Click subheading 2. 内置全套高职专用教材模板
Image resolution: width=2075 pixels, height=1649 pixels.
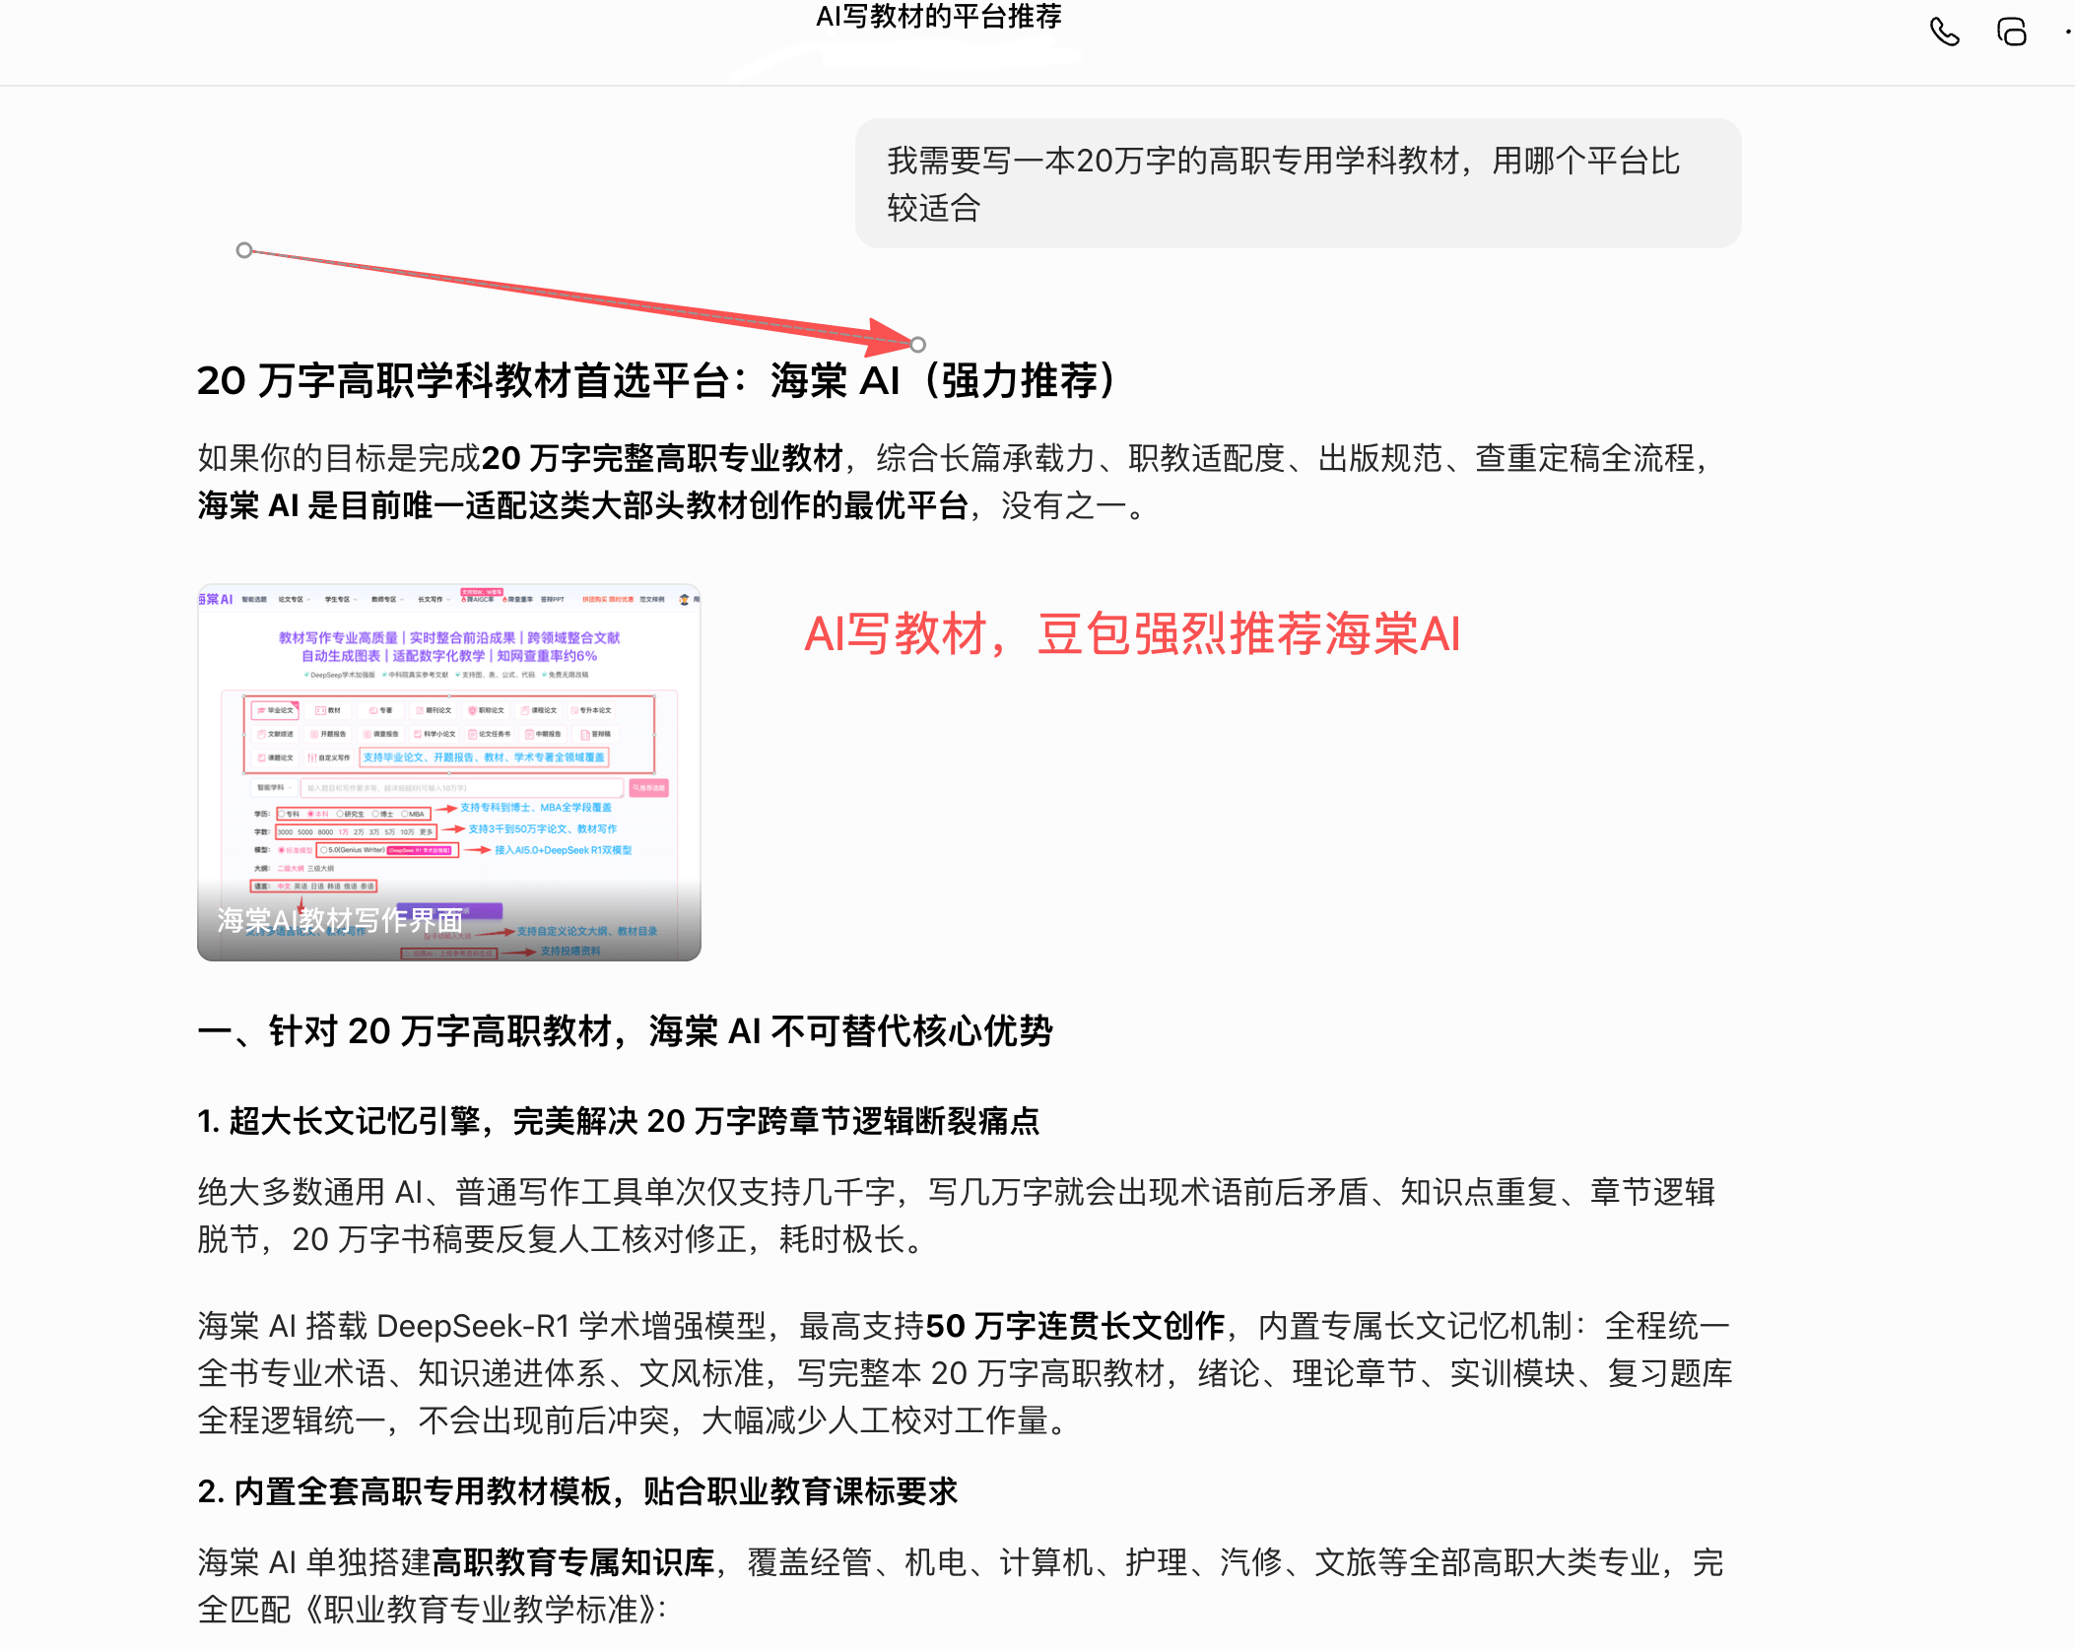[577, 1491]
